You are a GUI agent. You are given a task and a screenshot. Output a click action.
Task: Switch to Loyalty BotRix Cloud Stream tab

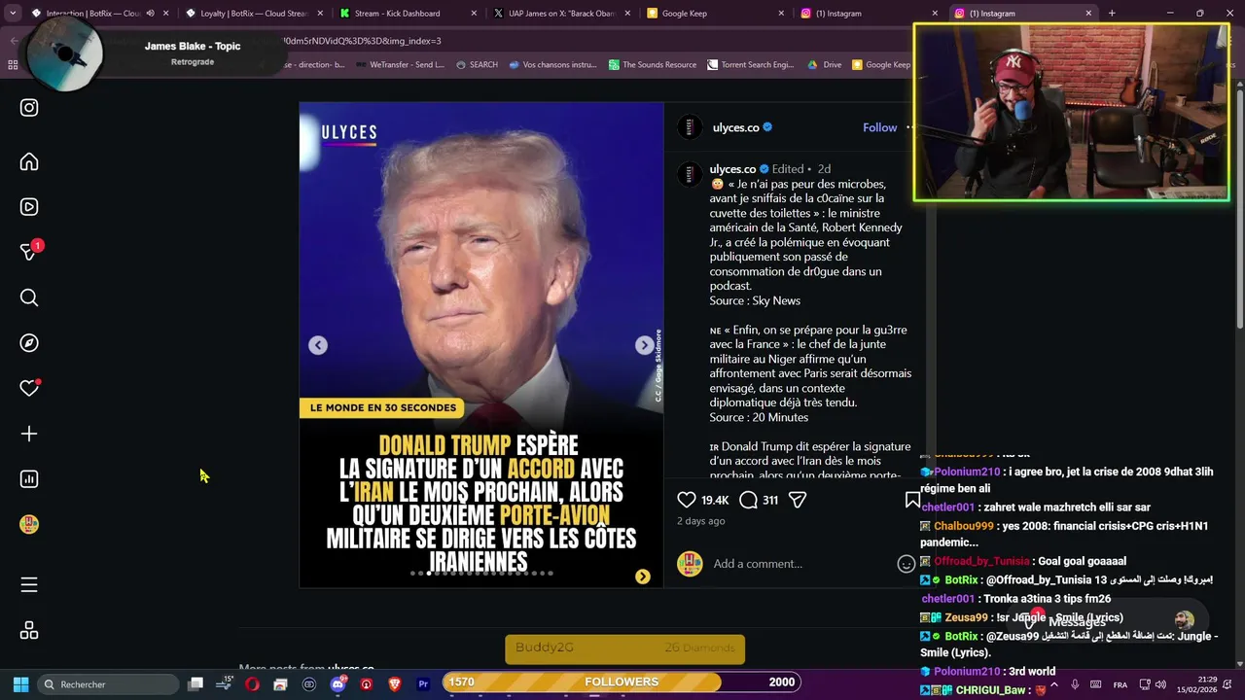(253, 14)
